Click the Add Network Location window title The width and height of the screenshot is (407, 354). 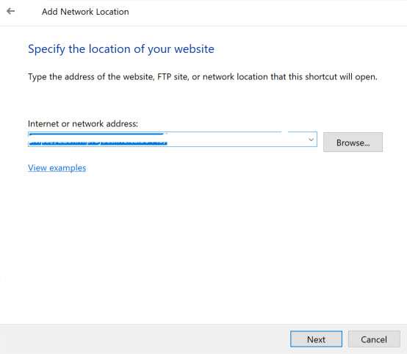85,12
